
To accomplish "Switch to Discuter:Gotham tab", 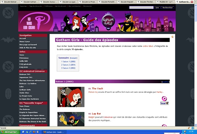I will tap(30, 2).
